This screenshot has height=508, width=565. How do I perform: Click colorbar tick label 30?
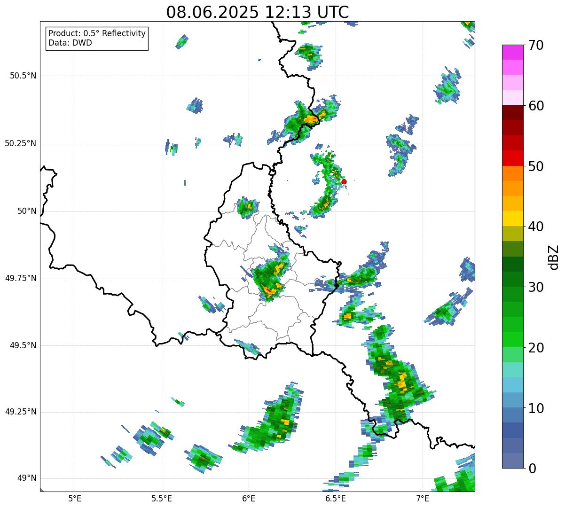click(x=535, y=287)
